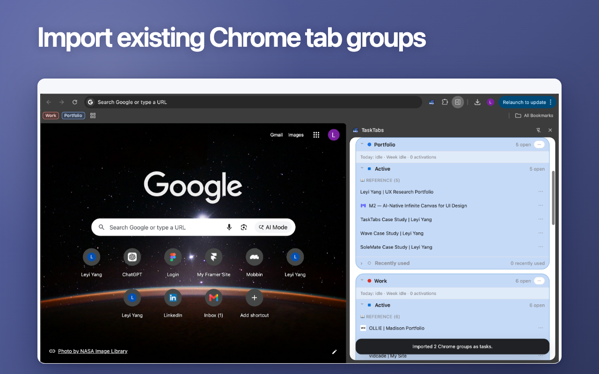Open the Inbox (1) Gmail shortcut
The height and width of the screenshot is (374, 599).
213,303
